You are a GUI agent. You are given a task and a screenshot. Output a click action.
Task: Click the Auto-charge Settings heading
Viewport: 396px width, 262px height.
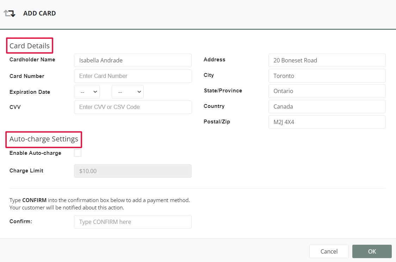point(44,139)
